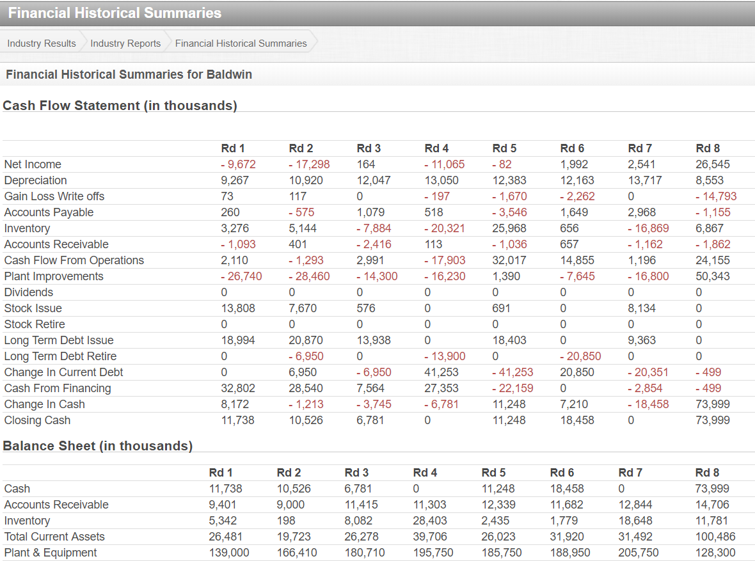Click Total Current Assets value 39,706
Image resolution: width=755 pixels, height=561 pixels.
click(x=429, y=537)
